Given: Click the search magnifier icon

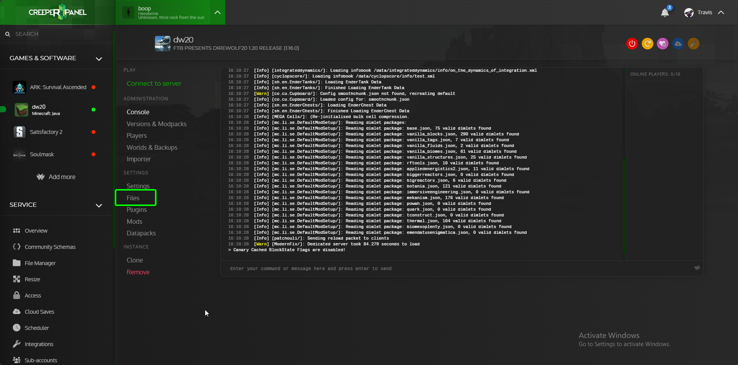Looking at the screenshot, I should coord(8,34).
